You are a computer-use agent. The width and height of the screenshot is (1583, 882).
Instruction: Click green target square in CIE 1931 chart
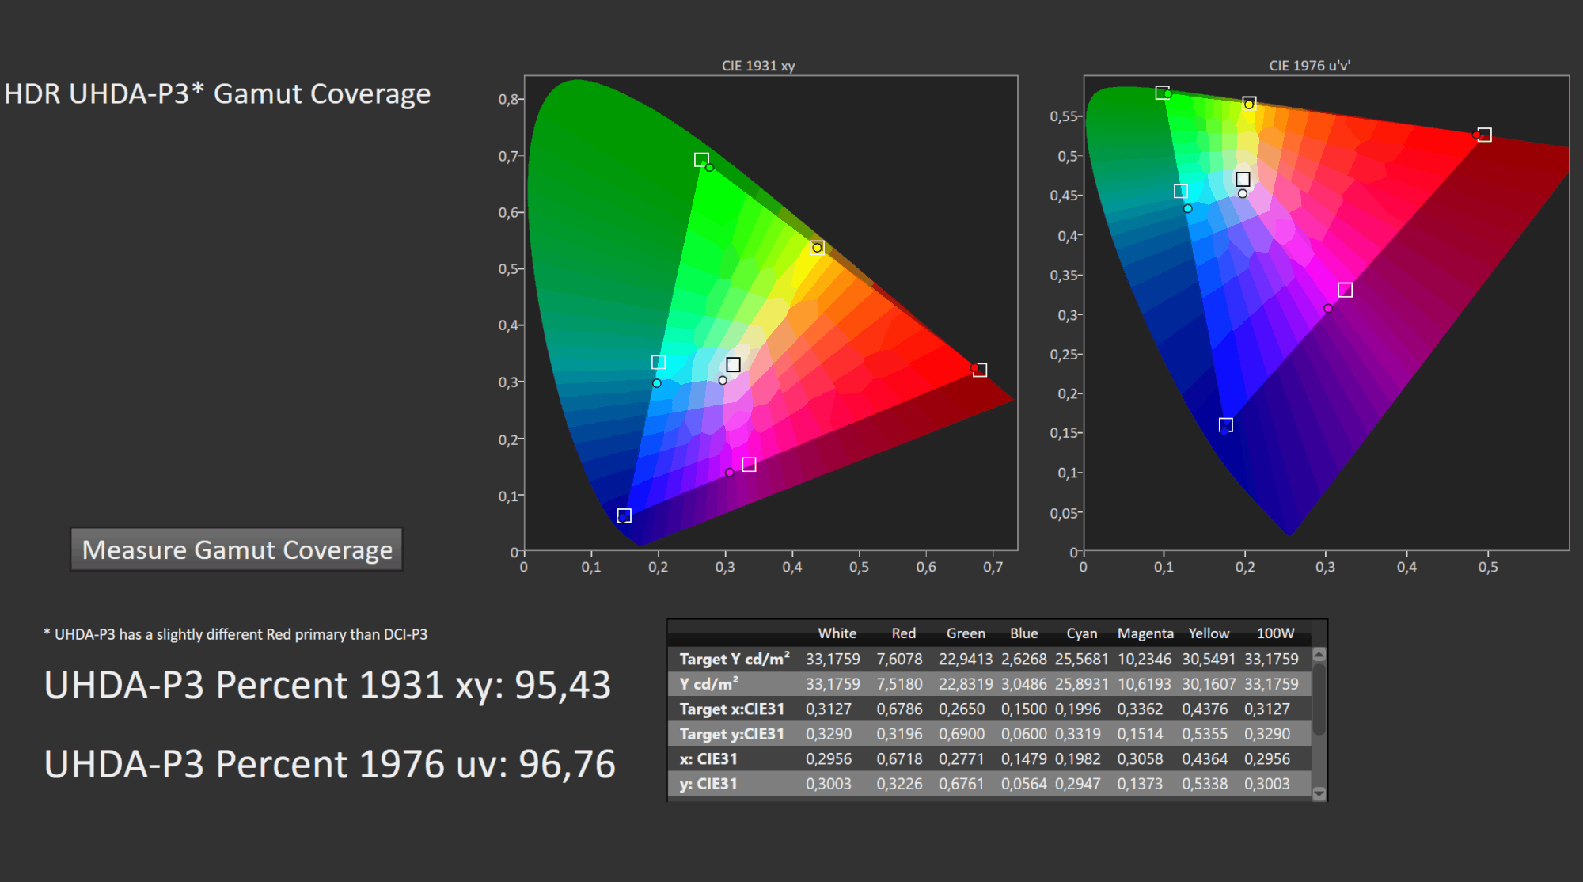click(x=701, y=160)
